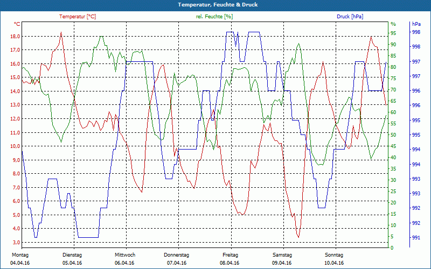Click the 14,0 temperature axis value
Screen dimensions: 431x269
(15, 91)
